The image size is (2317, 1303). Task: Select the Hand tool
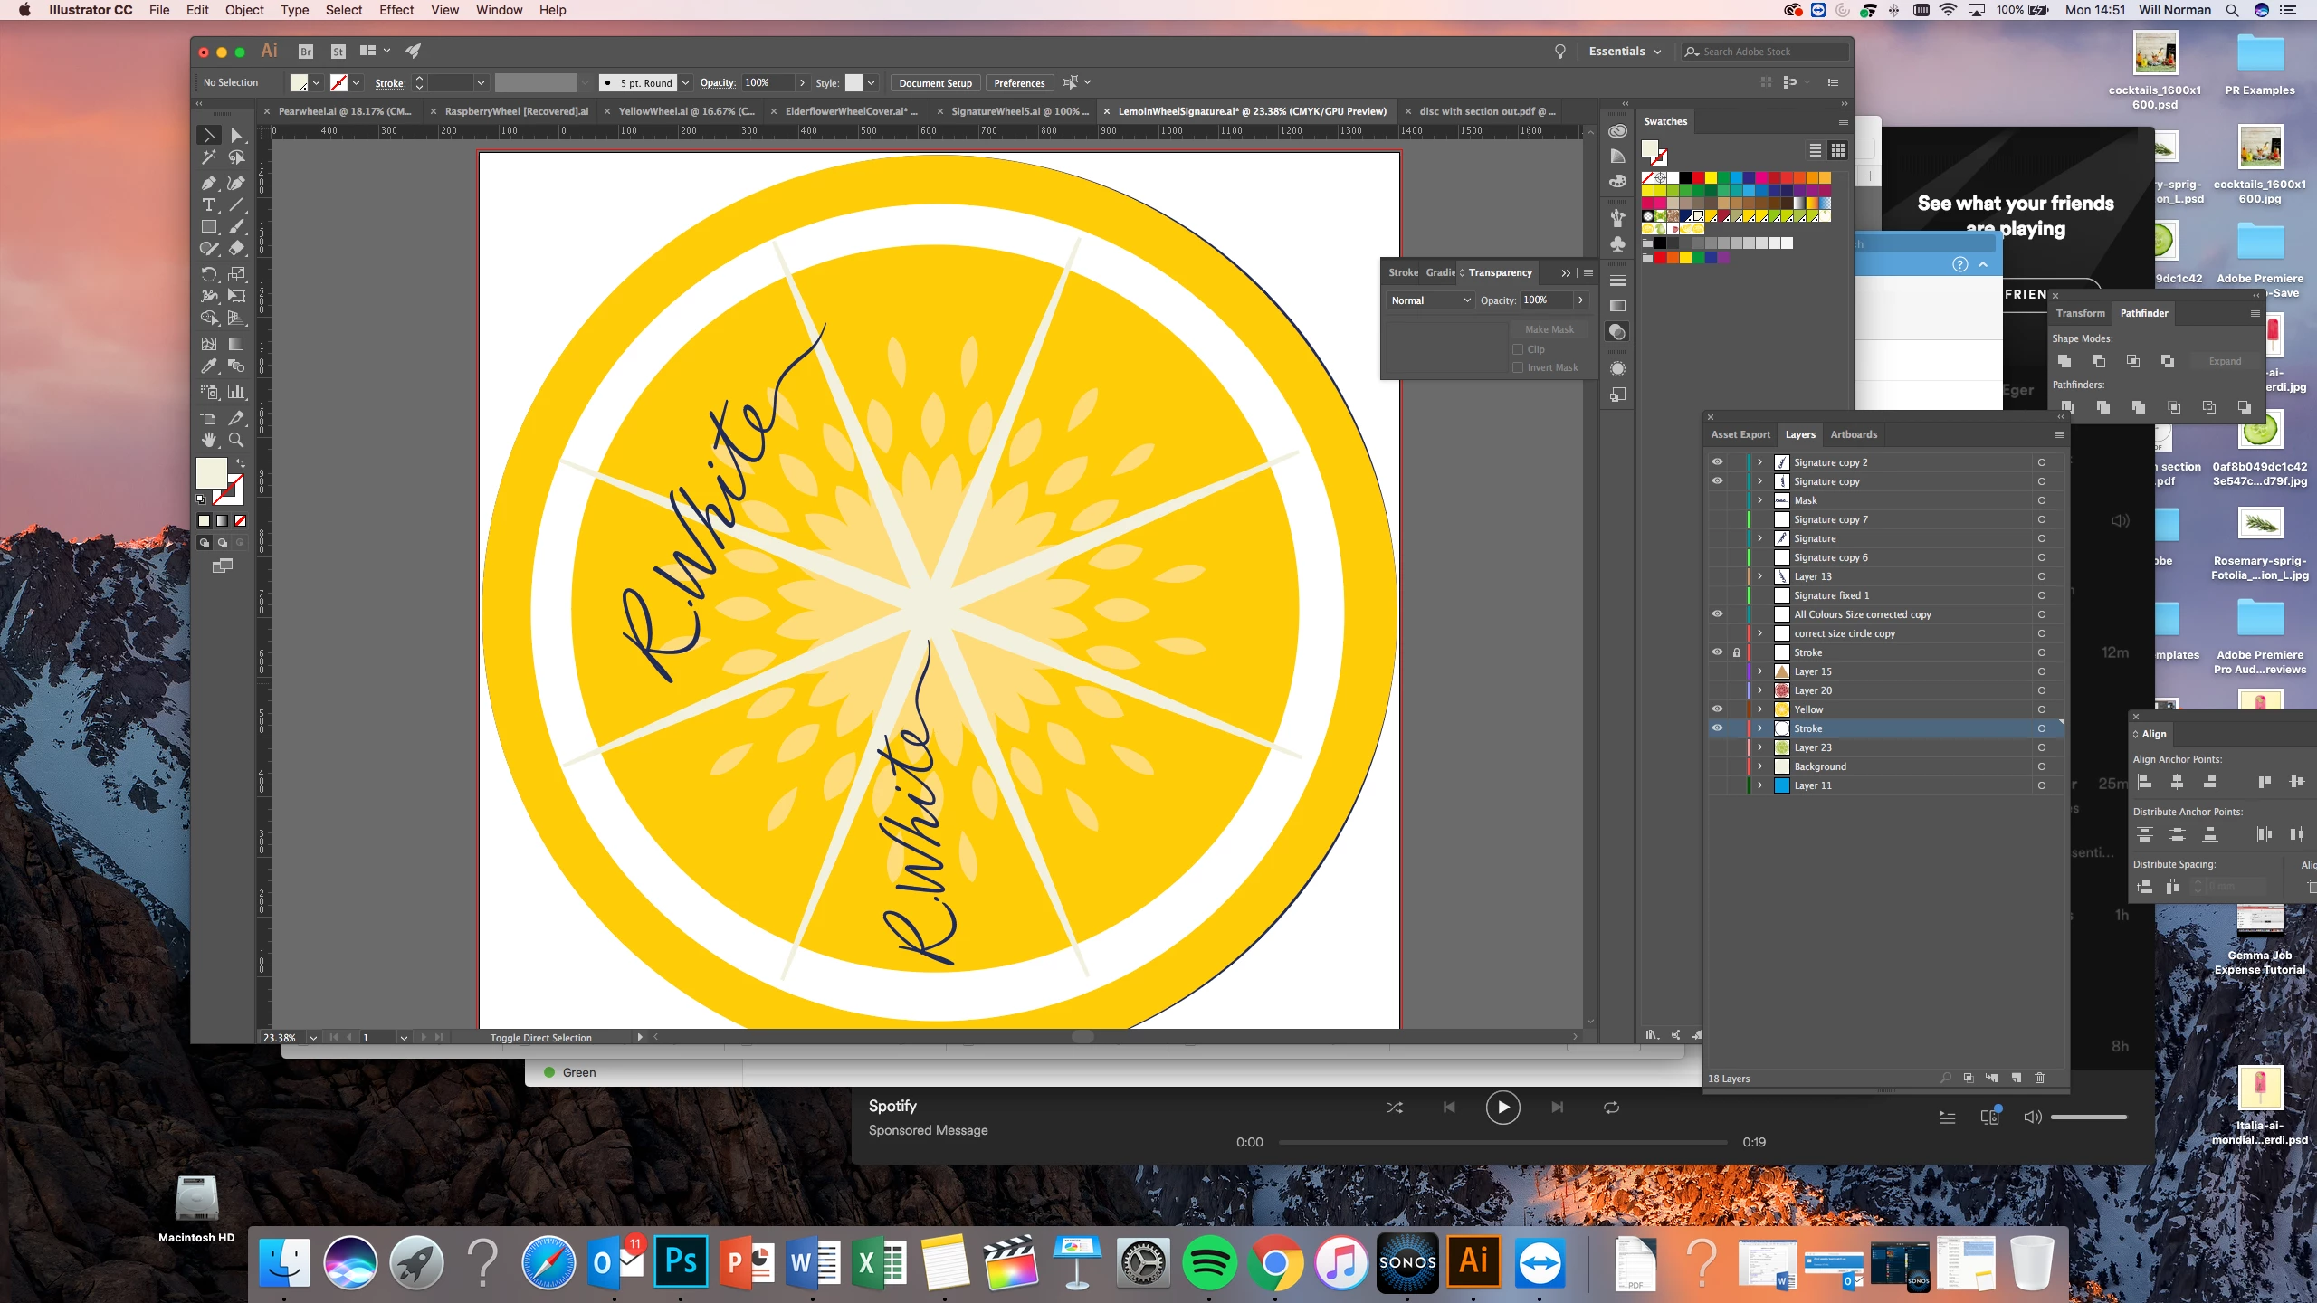pyautogui.click(x=209, y=440)
